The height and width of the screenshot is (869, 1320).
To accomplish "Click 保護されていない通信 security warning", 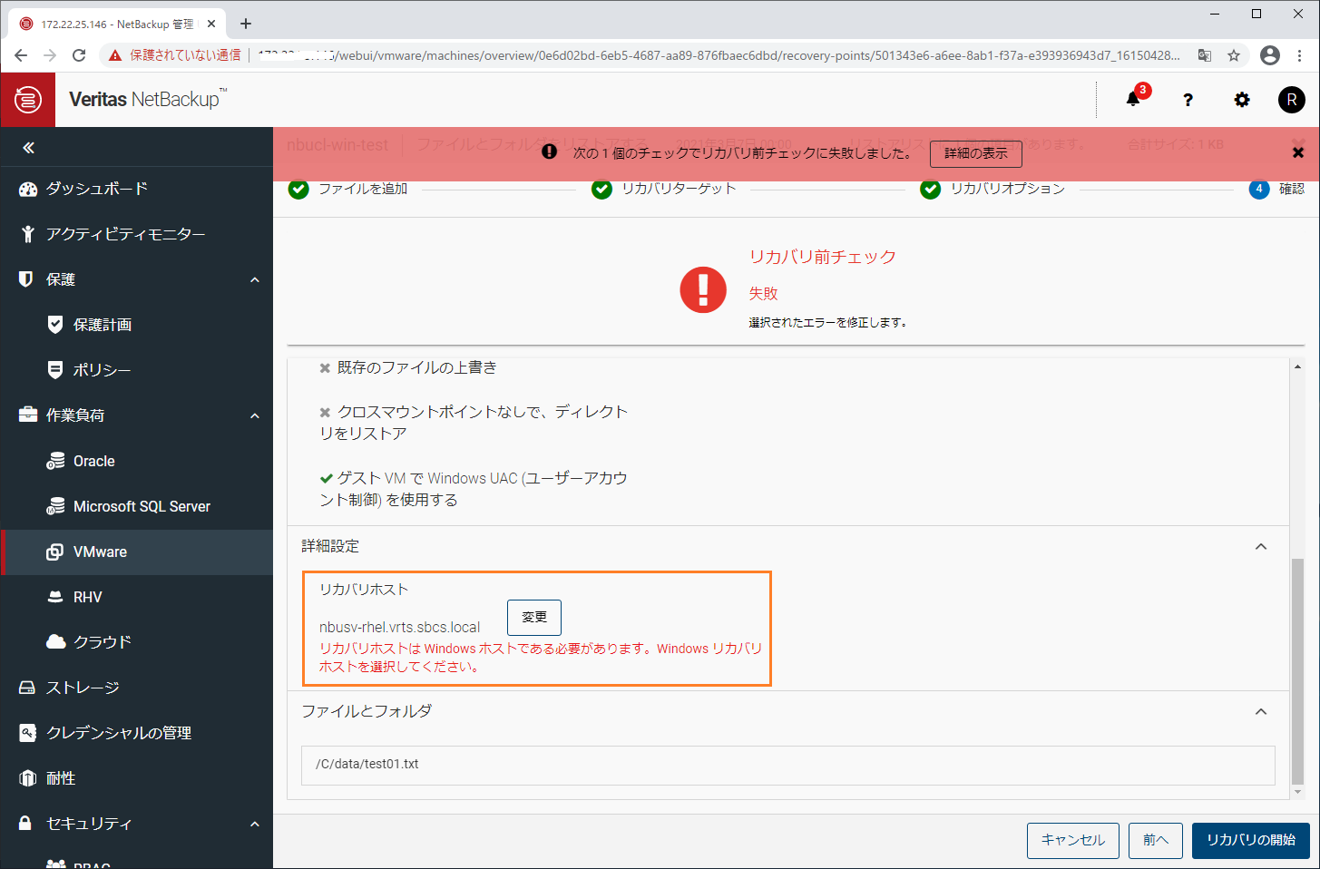I will pyautogui.click(x=175, y=55).
